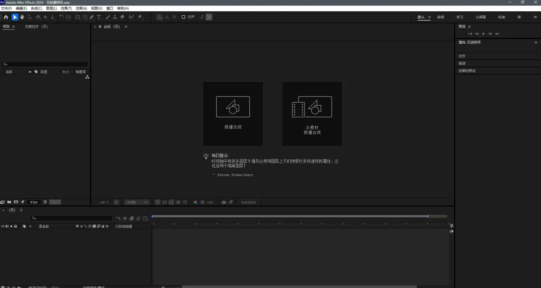Screen dimensions: 541x288
Task: Click the trash delete icon in Project panel
Action: click(x=45, y=202)
